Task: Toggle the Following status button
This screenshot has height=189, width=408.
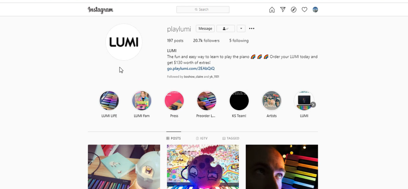Action: click(x=226, y=29)
